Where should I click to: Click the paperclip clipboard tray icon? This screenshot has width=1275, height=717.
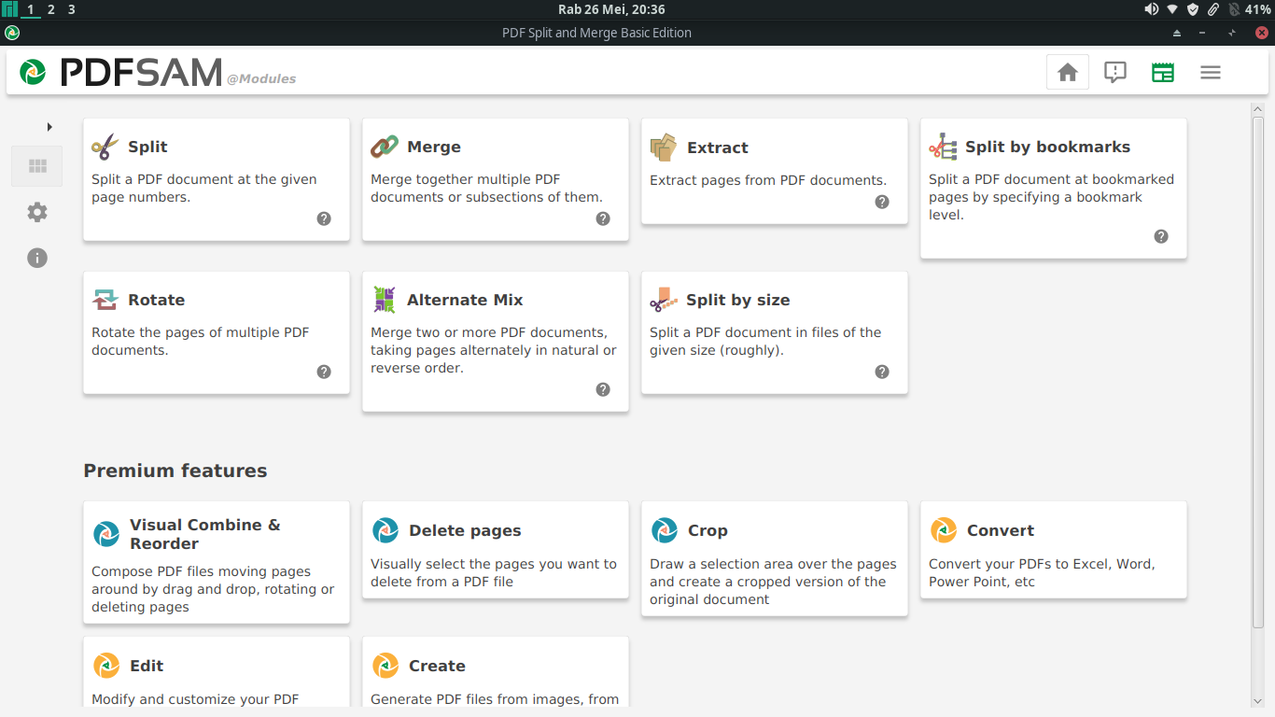pyautogui.click(x=1213, y=9)
